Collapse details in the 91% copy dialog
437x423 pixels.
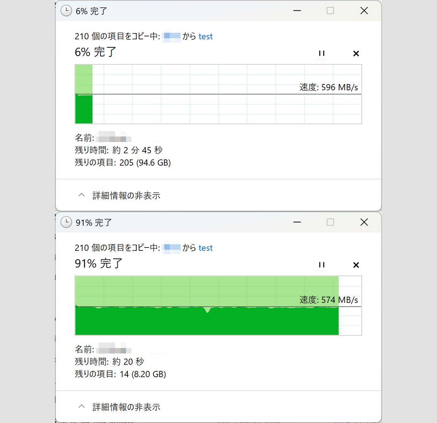126,407
